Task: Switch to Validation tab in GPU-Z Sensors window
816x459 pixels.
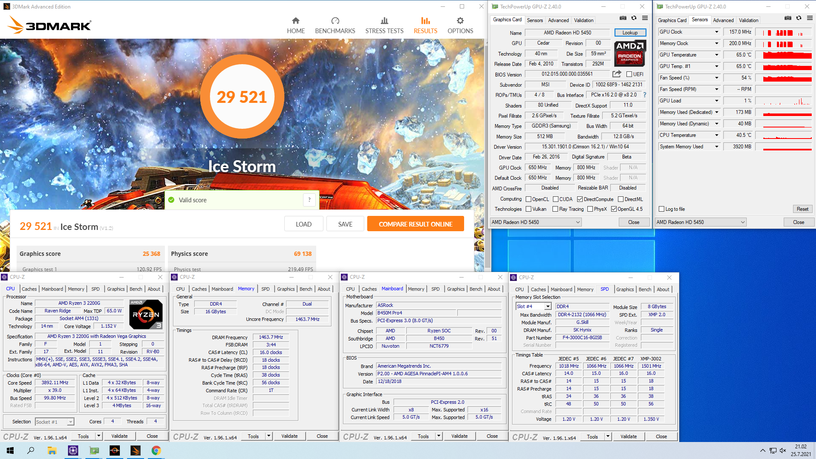Action: click(x=748, y=20)
